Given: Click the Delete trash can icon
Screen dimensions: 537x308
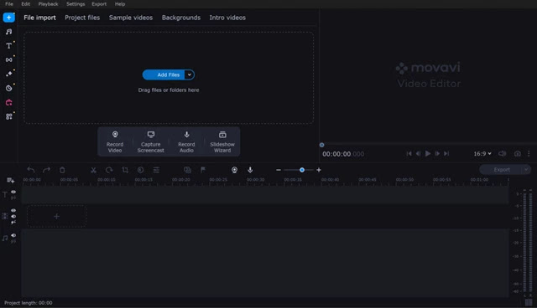Looking at the screenshot, I should [x=62, y=170].
